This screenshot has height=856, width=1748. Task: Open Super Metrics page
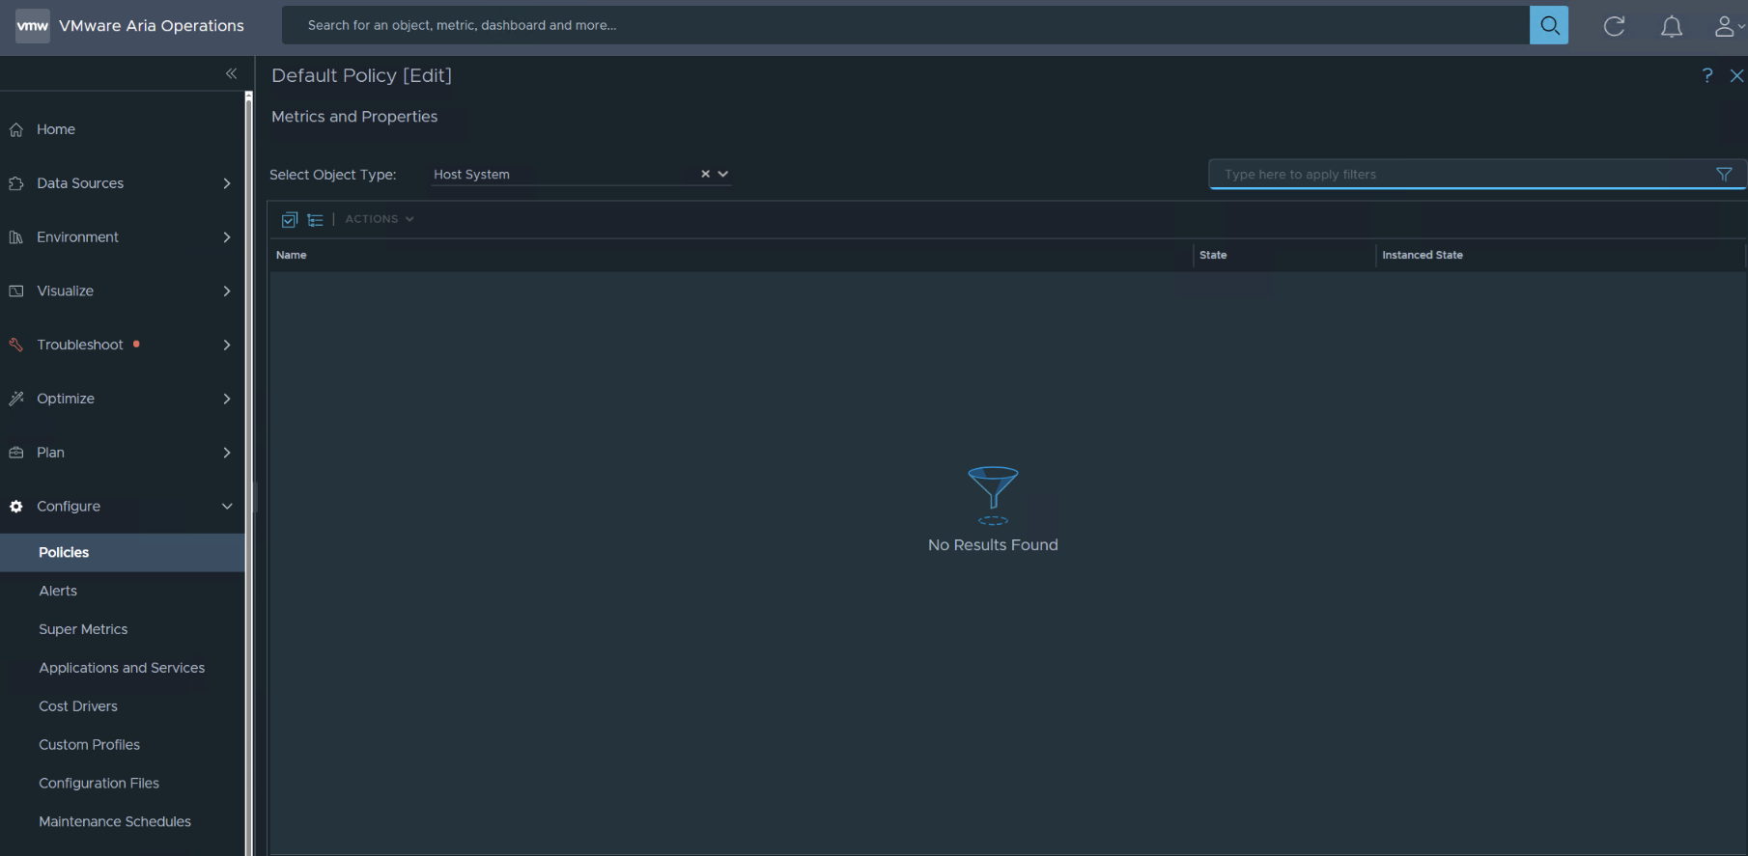83,629
